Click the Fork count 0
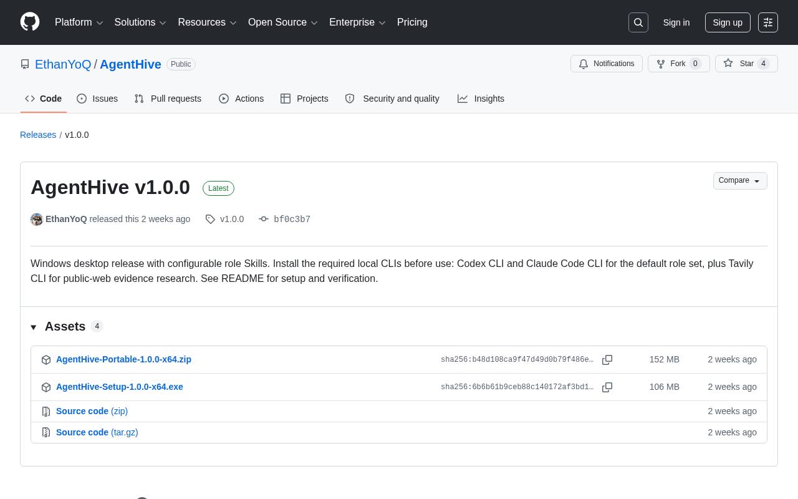This screenshot has width=798, height=499. [696, 64]
